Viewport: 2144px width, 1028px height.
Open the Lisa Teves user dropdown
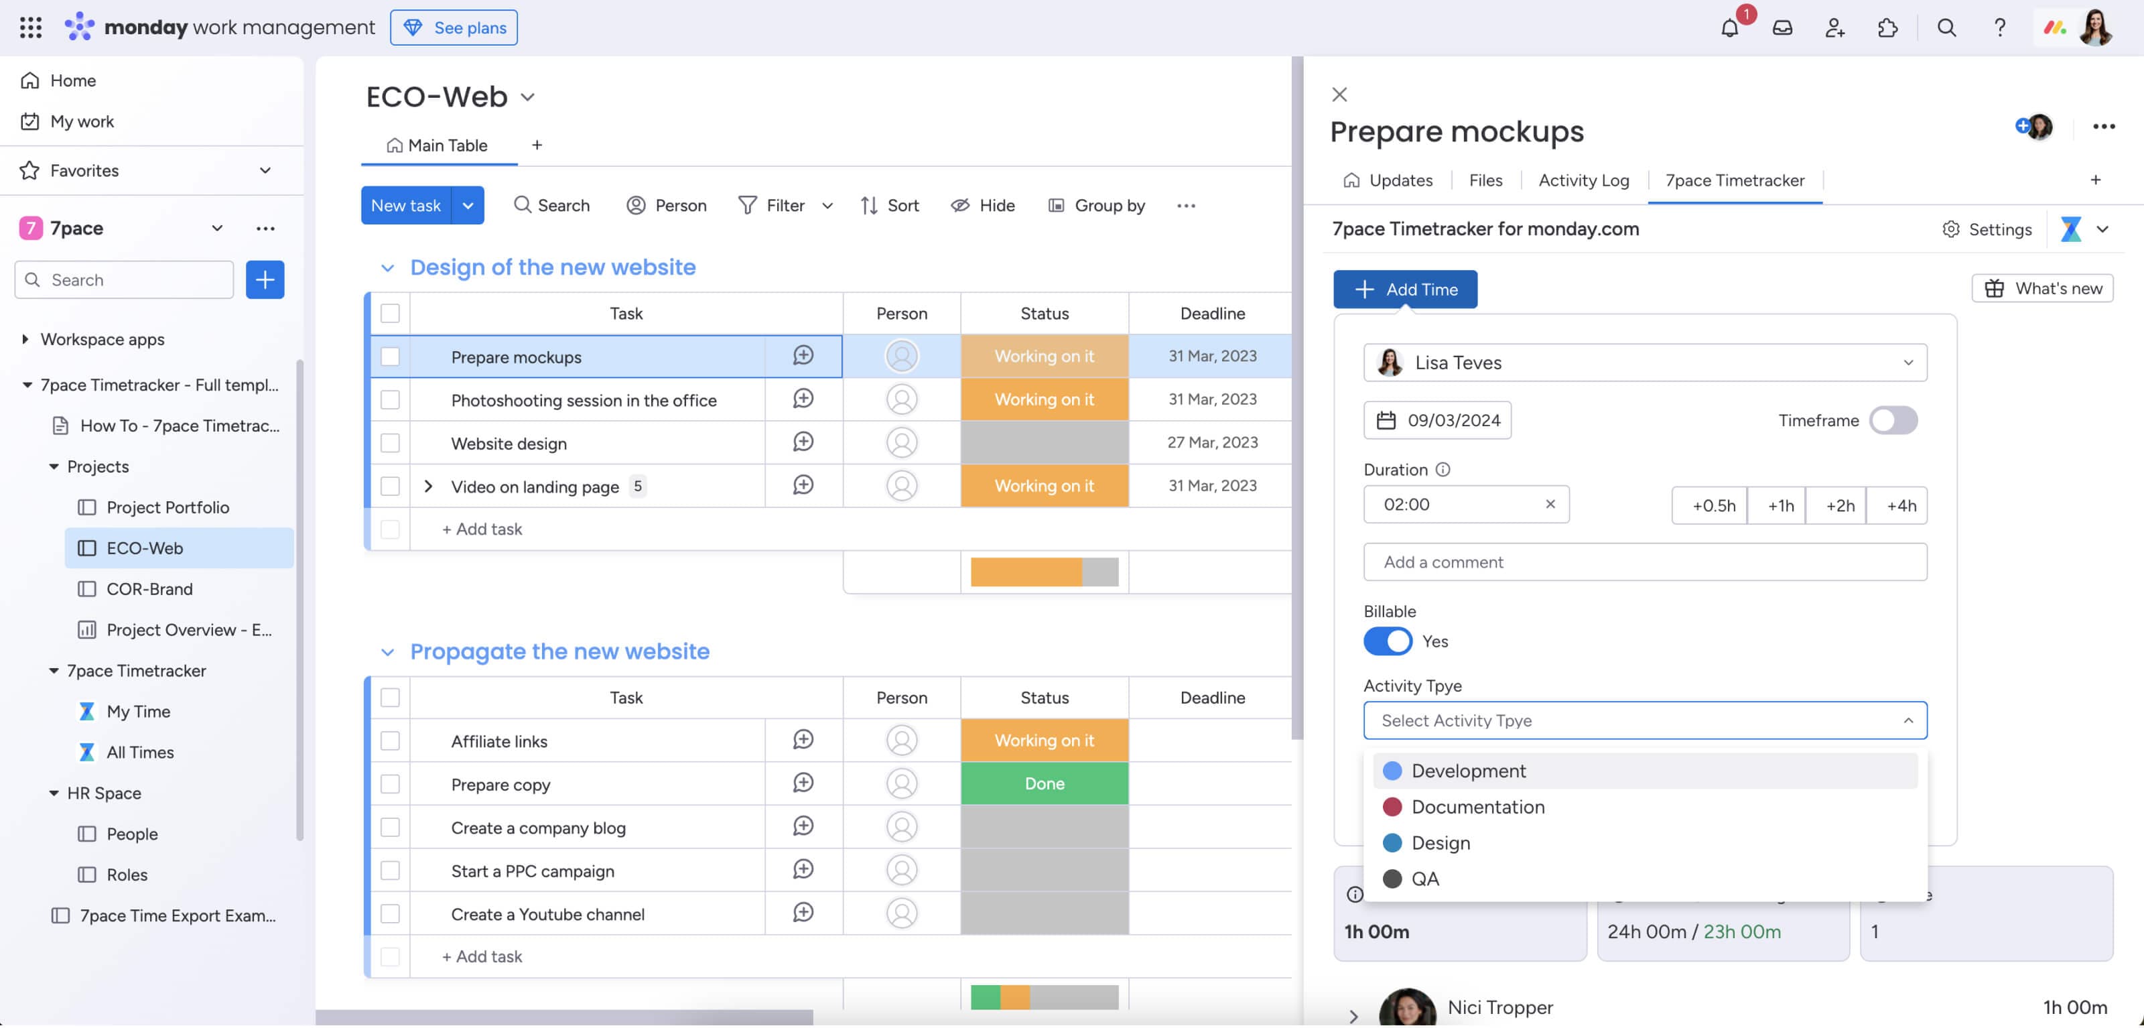[1645, 363]
